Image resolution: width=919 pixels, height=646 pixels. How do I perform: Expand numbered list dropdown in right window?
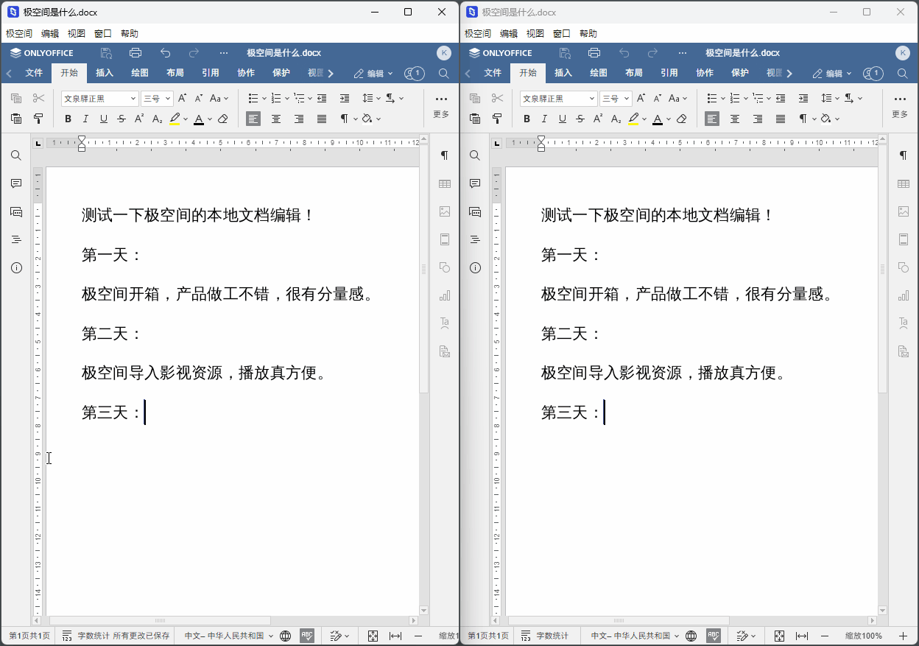[747, 98]
